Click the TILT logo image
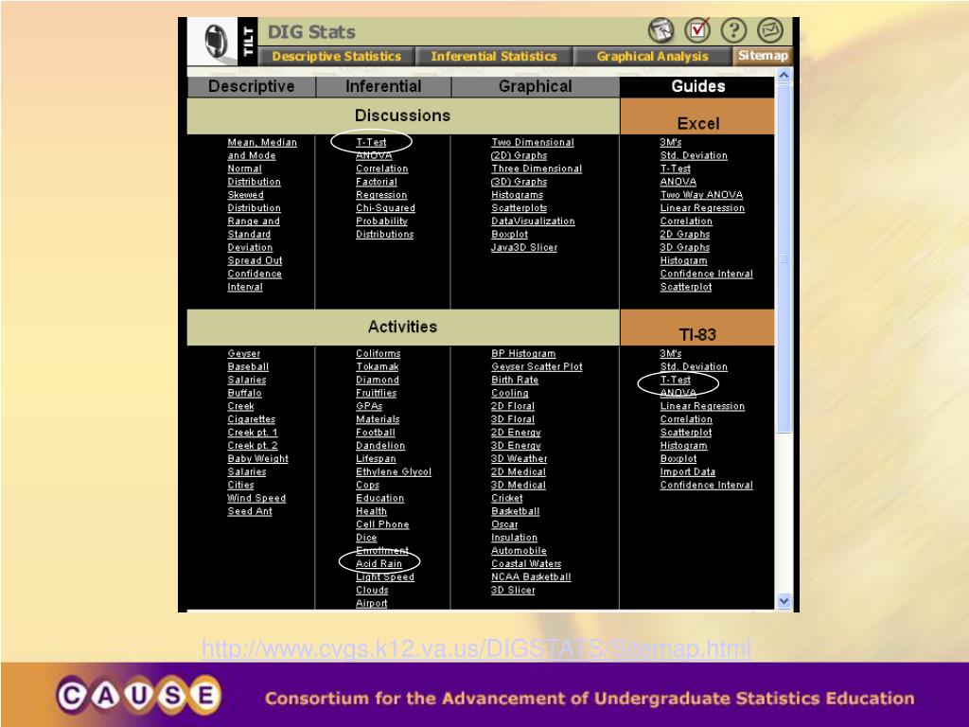The image size is (969, 727). [x=222, y=42]
